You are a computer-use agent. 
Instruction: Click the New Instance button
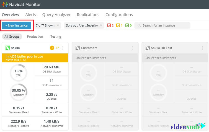tap(16, 25)
